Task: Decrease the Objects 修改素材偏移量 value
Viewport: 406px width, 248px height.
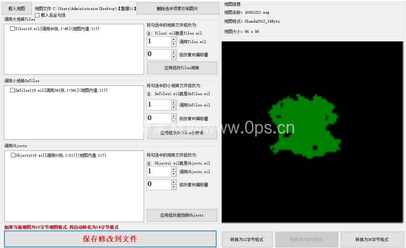Action: (x=174, y=187)
